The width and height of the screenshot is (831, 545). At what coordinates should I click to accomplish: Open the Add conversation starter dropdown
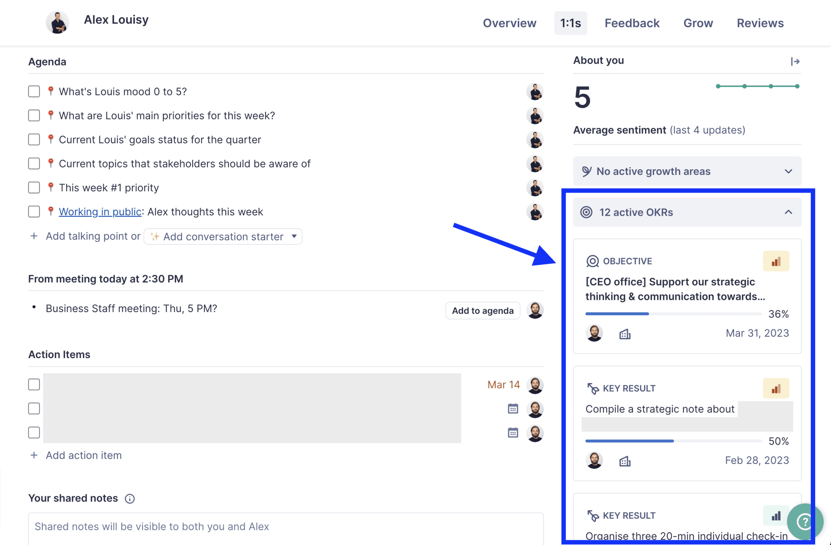point(223,236)
